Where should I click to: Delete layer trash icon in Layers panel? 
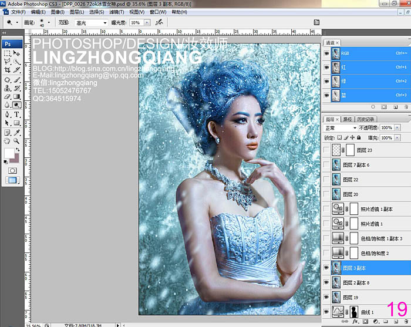(x=406, y=321)
